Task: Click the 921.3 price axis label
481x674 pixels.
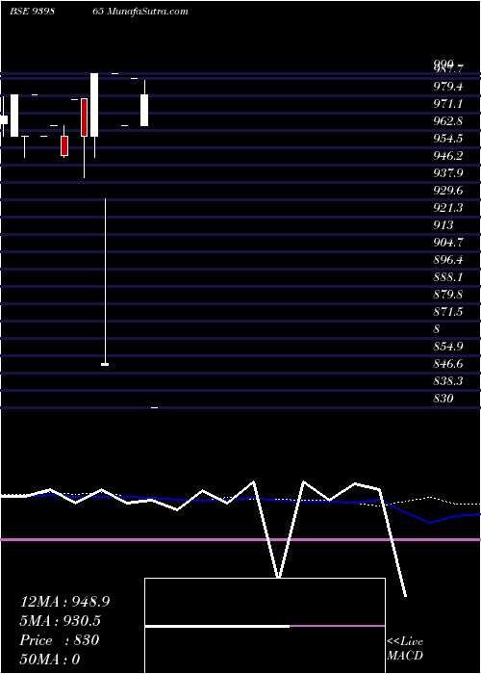Action: pos(448,208)
